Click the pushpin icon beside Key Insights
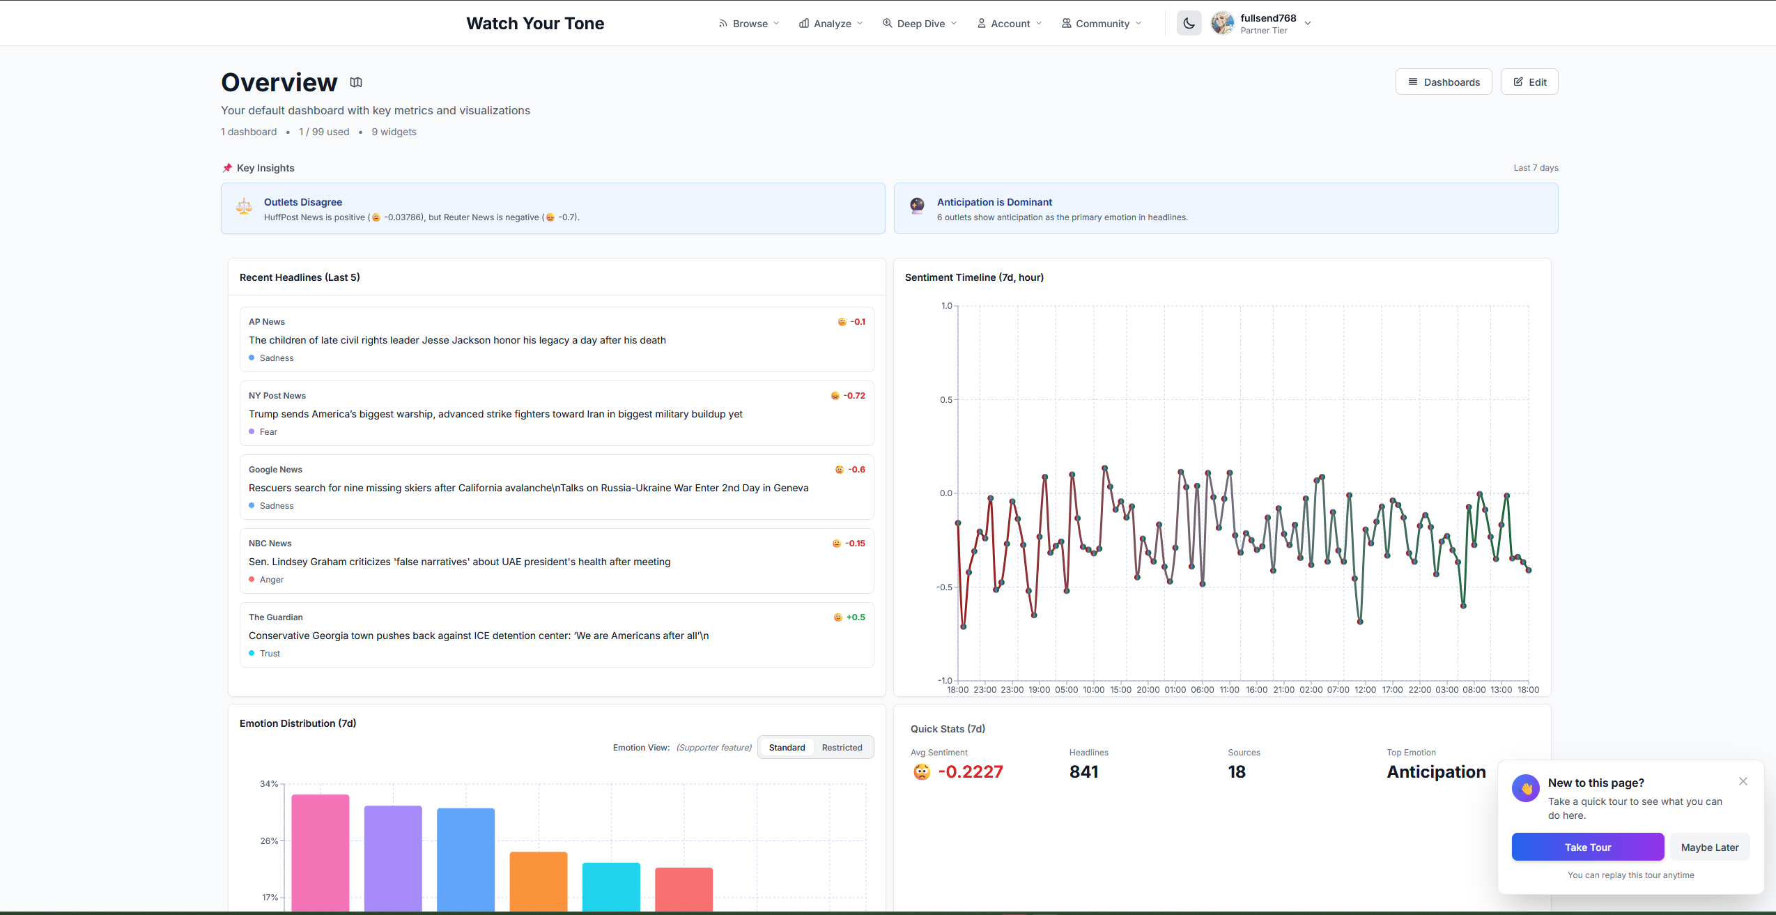The width and height of the screenshot is (1776, 915). click(227, 168)
